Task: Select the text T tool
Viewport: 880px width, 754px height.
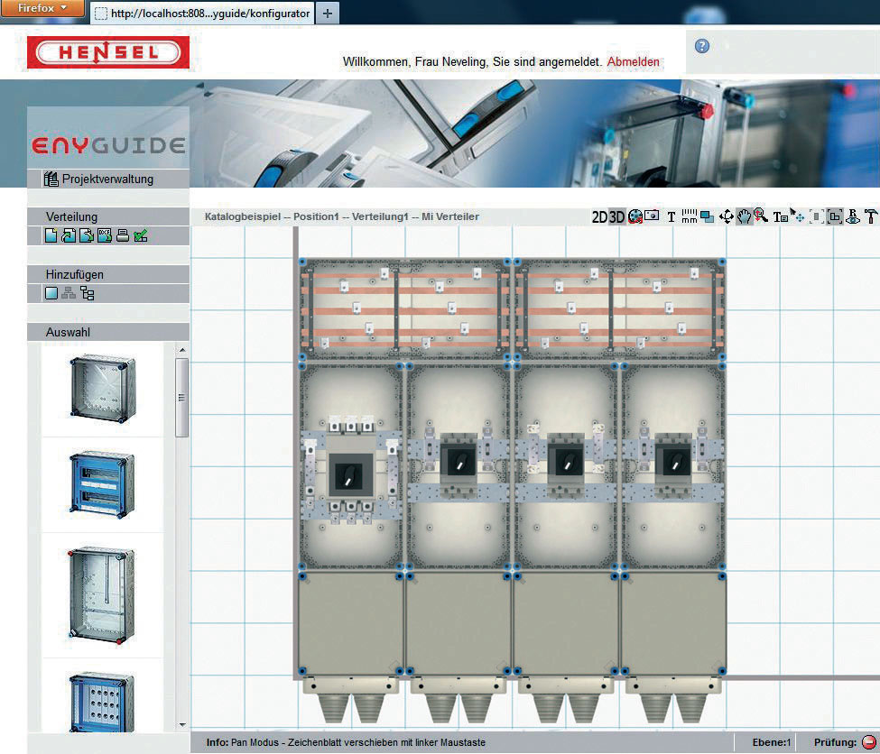Action: tap(672, 216)
